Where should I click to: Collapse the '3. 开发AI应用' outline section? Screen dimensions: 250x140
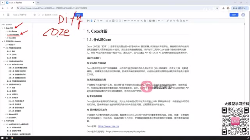coord(2,121)
